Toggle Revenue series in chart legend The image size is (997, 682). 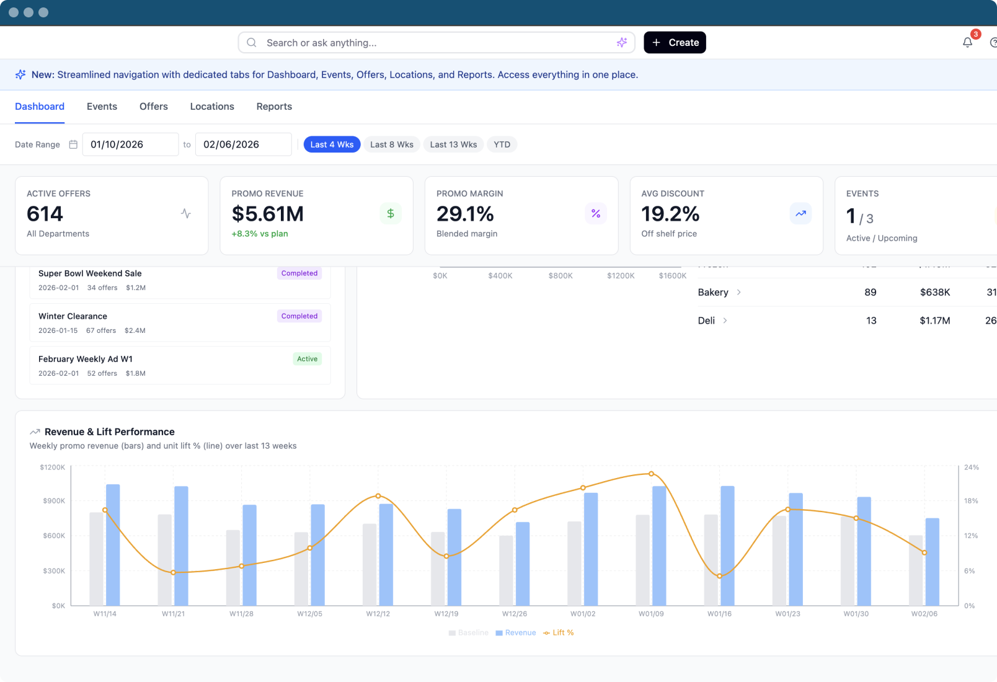point(515,632)
